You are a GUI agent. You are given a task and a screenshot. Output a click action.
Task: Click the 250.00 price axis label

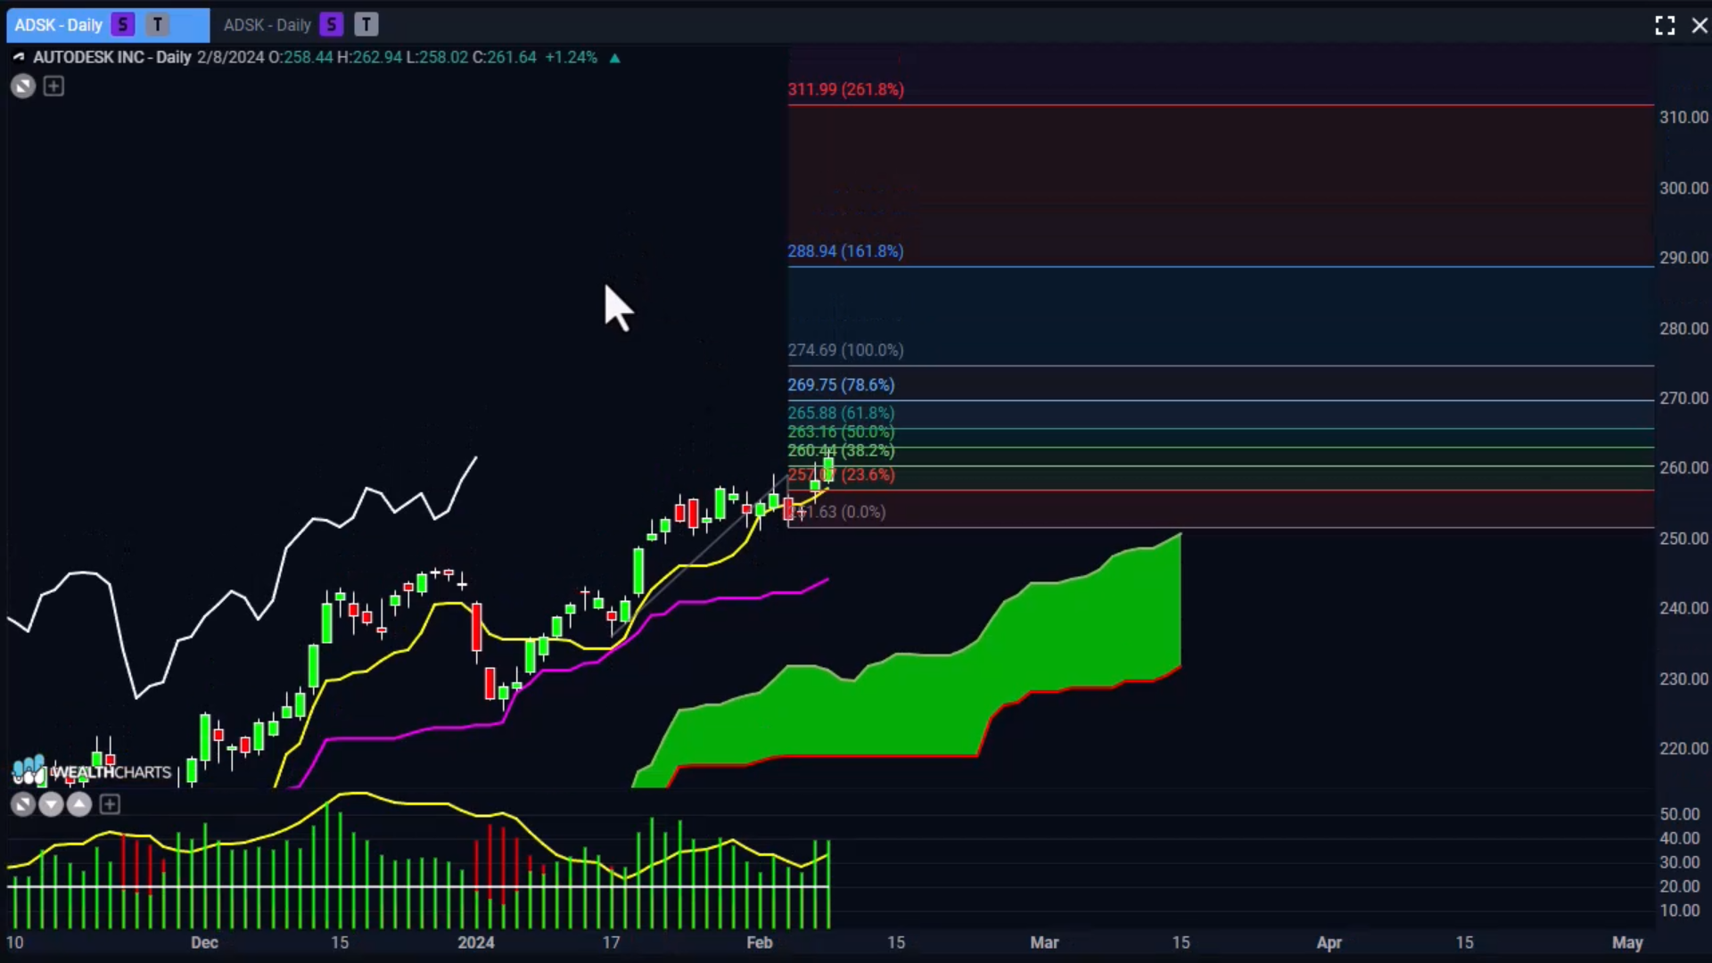(1683, 539)
